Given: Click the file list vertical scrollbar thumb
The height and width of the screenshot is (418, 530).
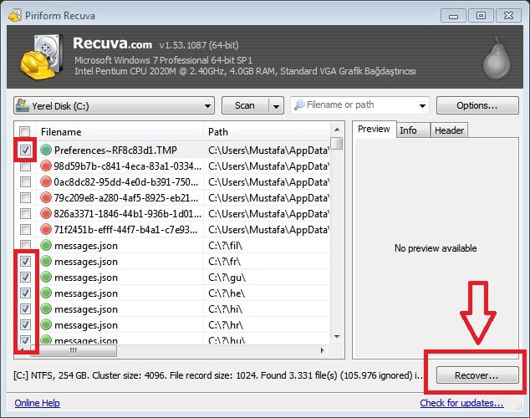Looking at the screenshot, I should click(337, 144).
